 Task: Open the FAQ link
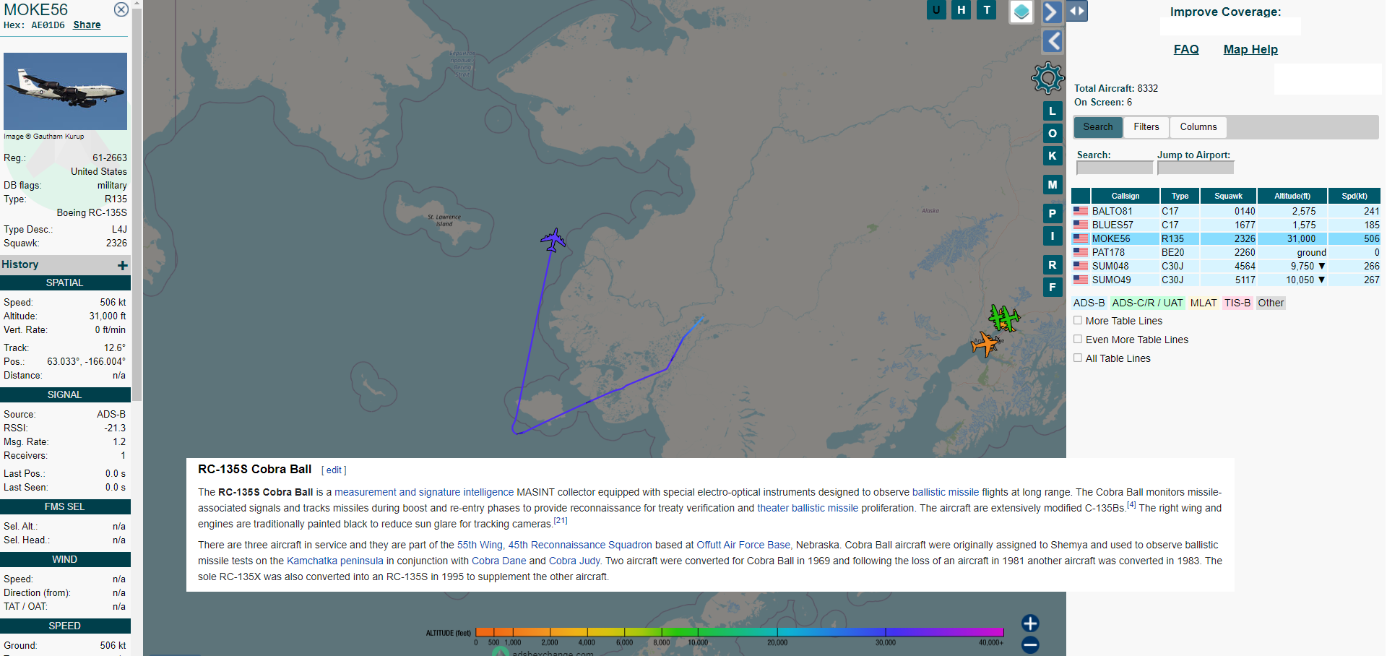pyautogui.click(x=1186, y=49)
